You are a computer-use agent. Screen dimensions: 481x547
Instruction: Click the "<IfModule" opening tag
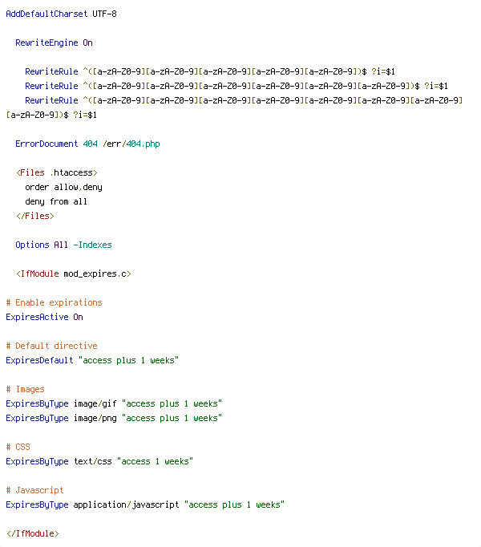(38, 273)
